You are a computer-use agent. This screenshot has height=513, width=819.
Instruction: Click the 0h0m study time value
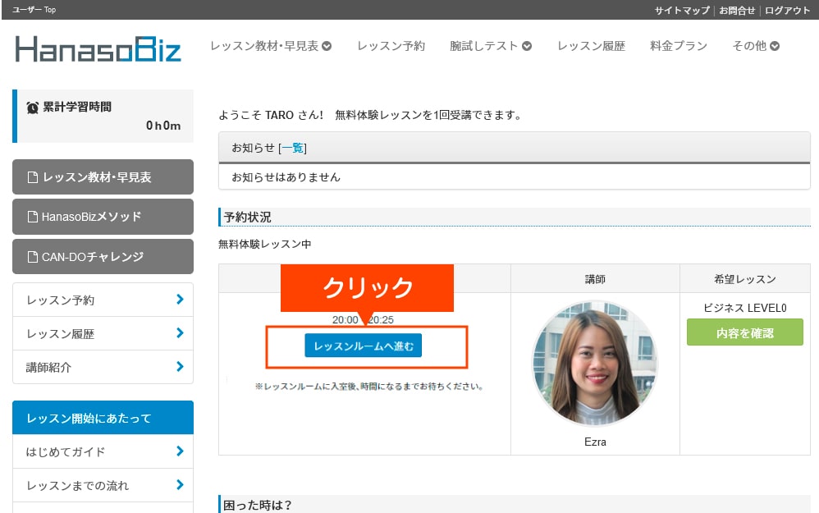pyautogui.click(x=163, y=126)
